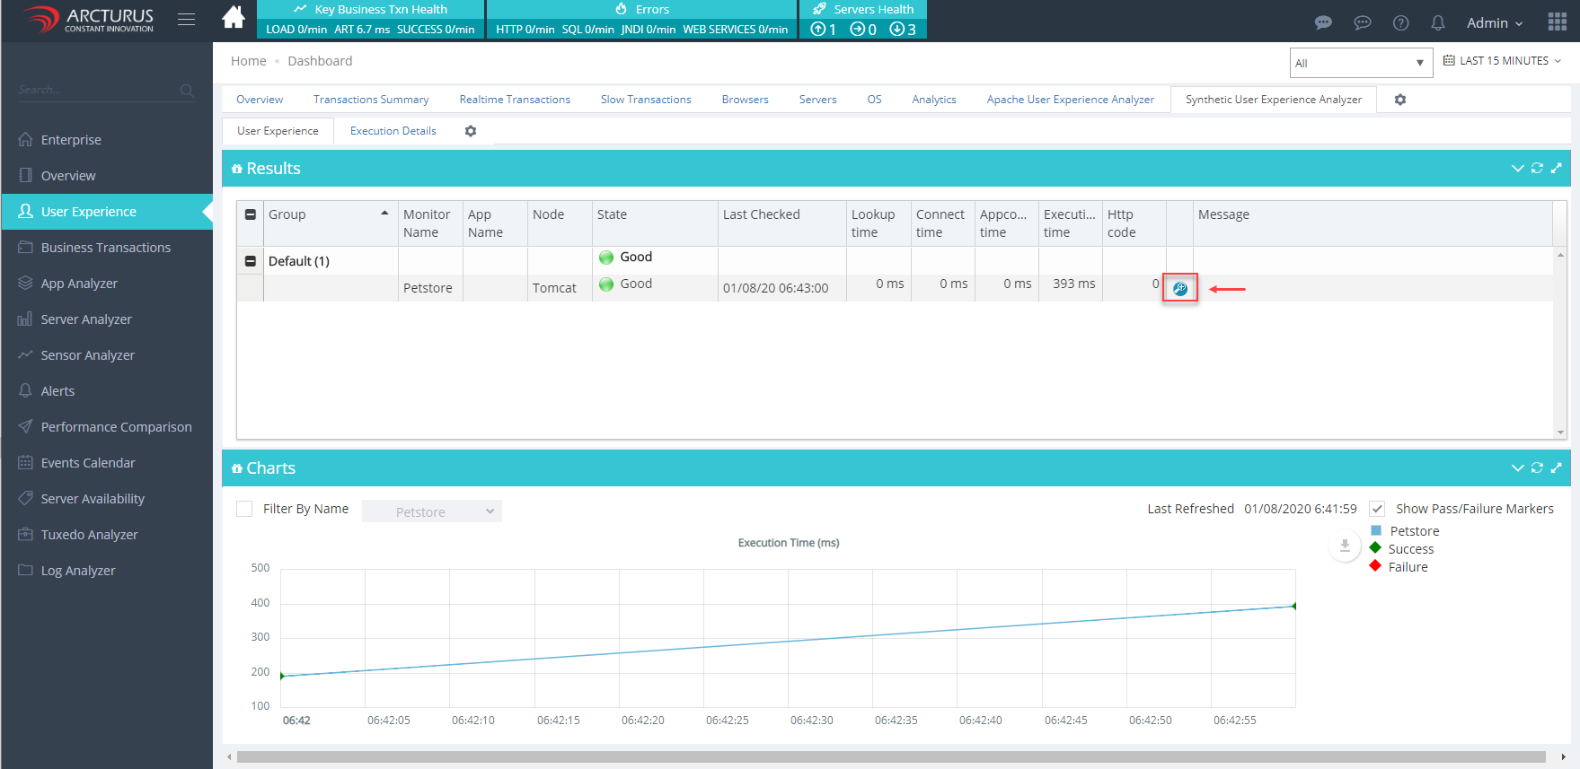The image size is (1580, 769).
Task: Go to Business Transactions in sidebar
Action: click(x=105, y=248)
